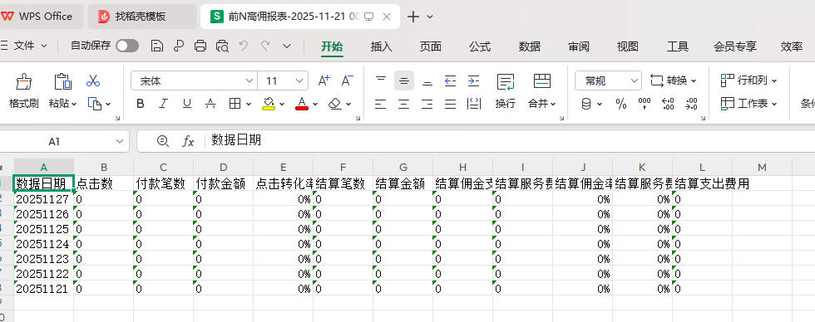
Task: Toggle the Auto Save (自动保存) switch
Action: (126, 46)
